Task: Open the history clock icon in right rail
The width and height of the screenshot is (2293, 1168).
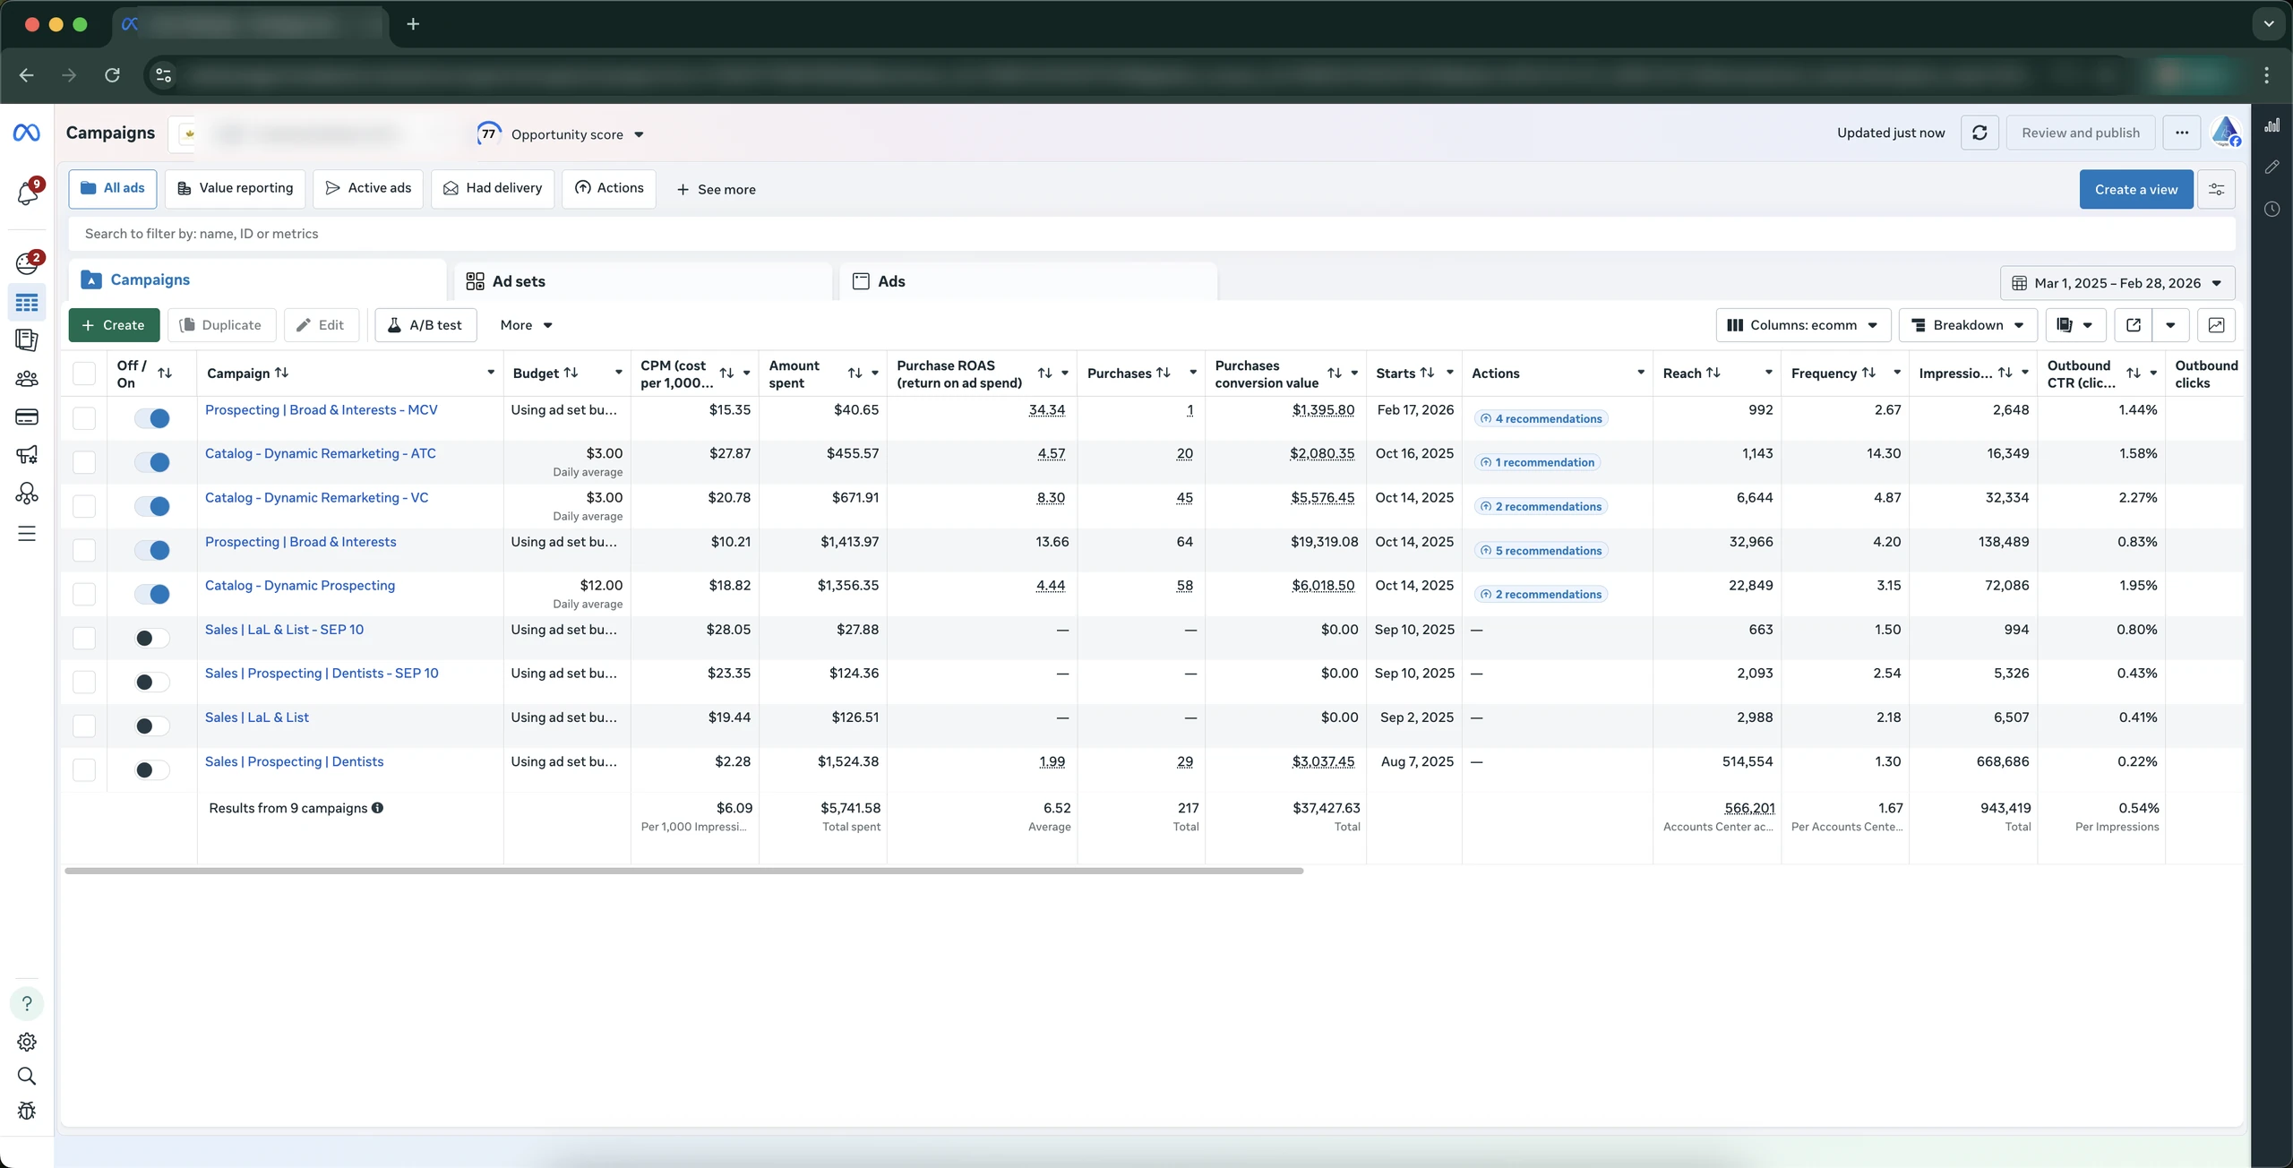Action: 2272,210
